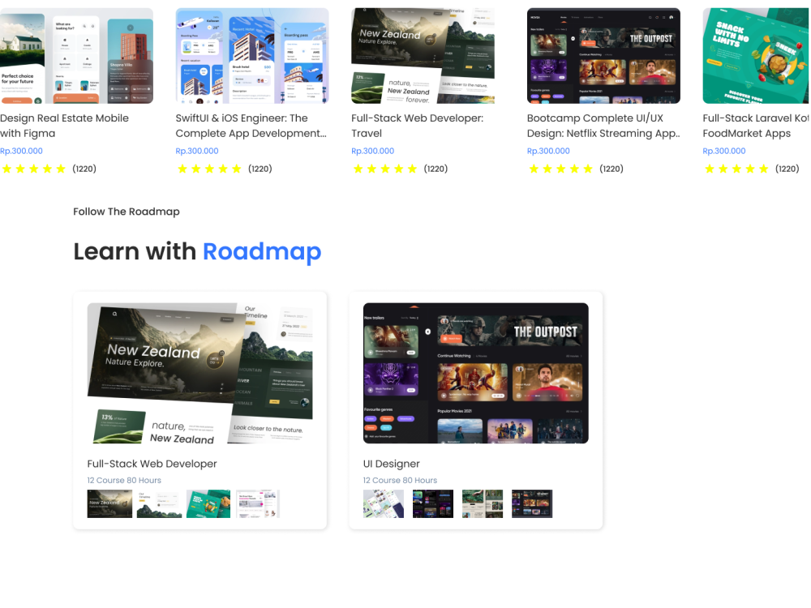
Task: Click star rating of Netflix bootcamp course
Action: coord(560,169)
